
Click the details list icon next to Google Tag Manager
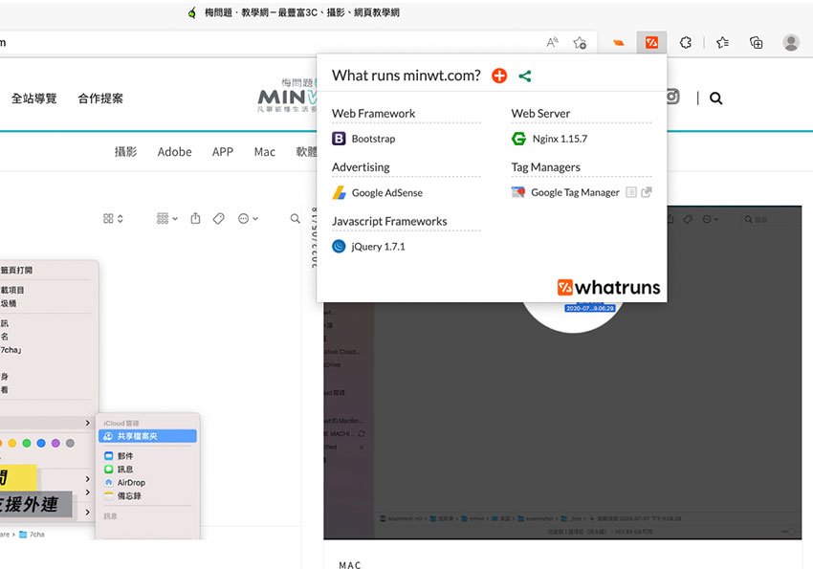point(631,192)
